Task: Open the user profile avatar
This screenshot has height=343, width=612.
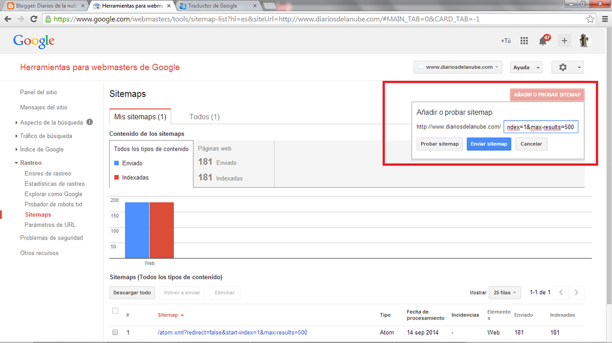Action: click(584, 41)
